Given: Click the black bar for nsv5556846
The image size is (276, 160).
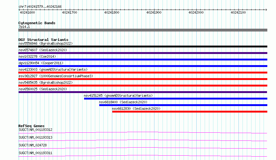Looking at the screenshot, I should (x=143, y=47).
